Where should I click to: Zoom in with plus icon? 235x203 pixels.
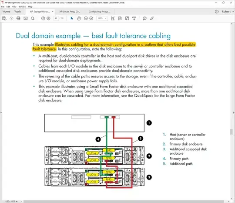pyautogui.click(x=91, y=18)
